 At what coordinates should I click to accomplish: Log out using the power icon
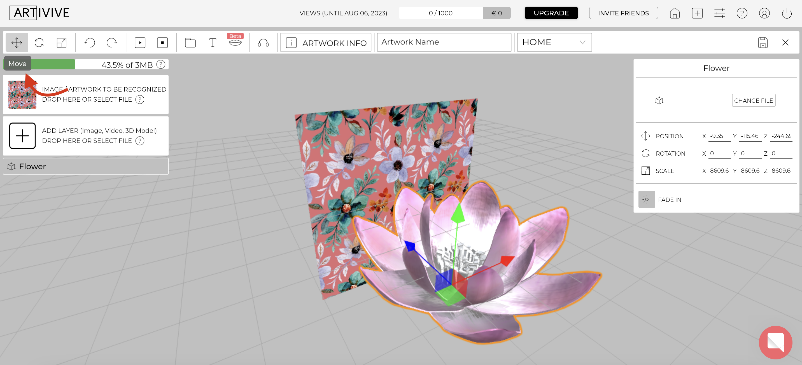point(787,13)
